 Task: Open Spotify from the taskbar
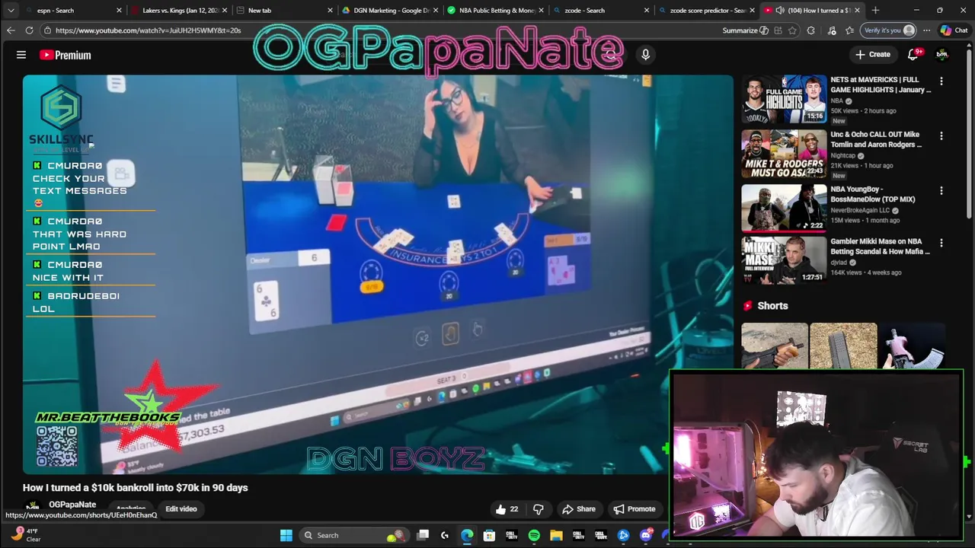534,535
